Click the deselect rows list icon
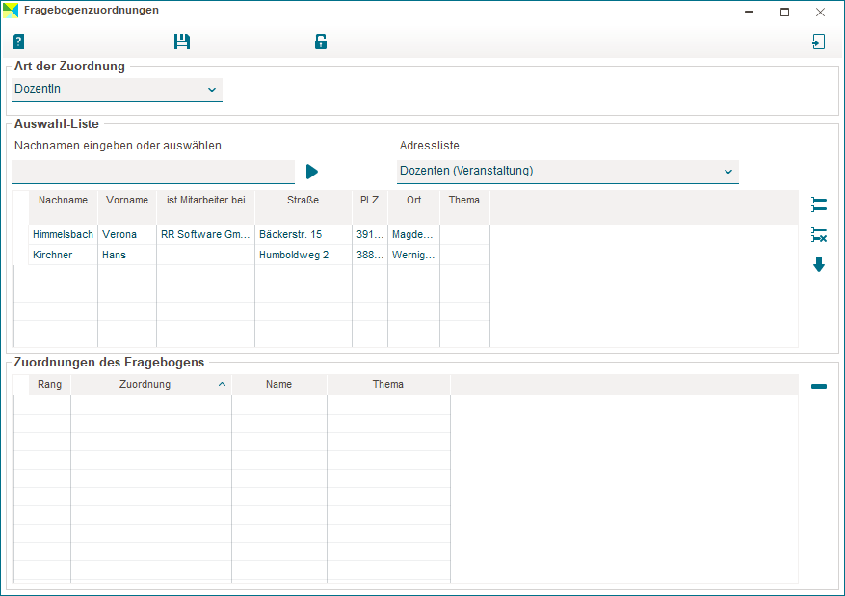The width and height of the screenshot is (845, 596). click(819, 234)
